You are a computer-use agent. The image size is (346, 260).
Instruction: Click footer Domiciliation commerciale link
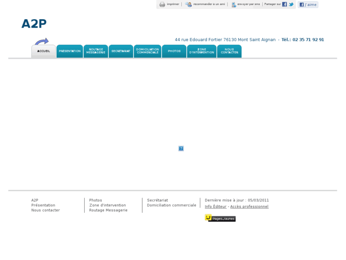pyautogui.click(x=172, y=205)
